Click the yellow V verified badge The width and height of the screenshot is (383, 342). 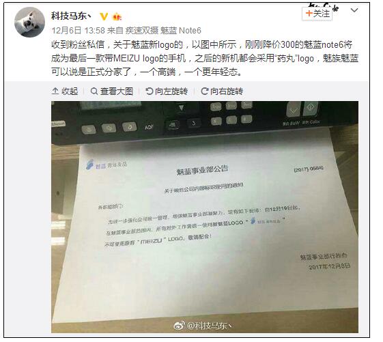click(104, 16)
